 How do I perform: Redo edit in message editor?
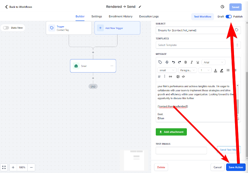179,62
